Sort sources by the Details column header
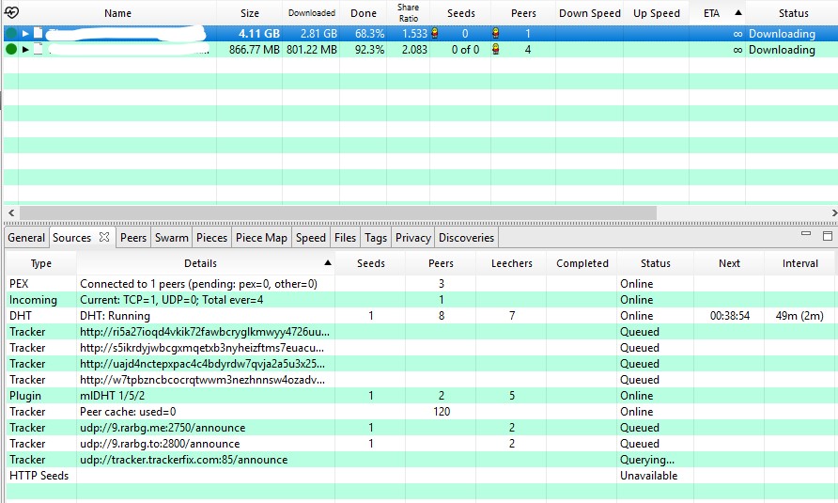The height and width of the screenshot is (503, 838). click(206, 263)
